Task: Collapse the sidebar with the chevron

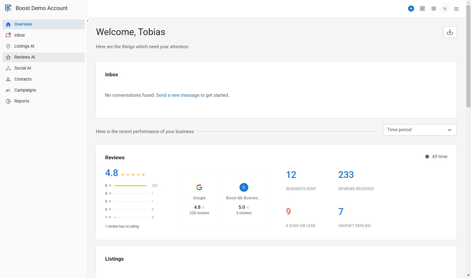Action: 88,21
